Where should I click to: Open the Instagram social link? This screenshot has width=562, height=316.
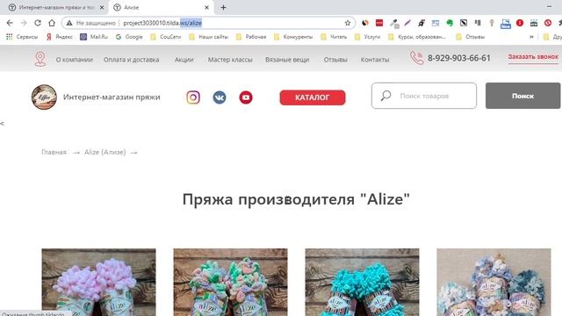coord(193,97)
